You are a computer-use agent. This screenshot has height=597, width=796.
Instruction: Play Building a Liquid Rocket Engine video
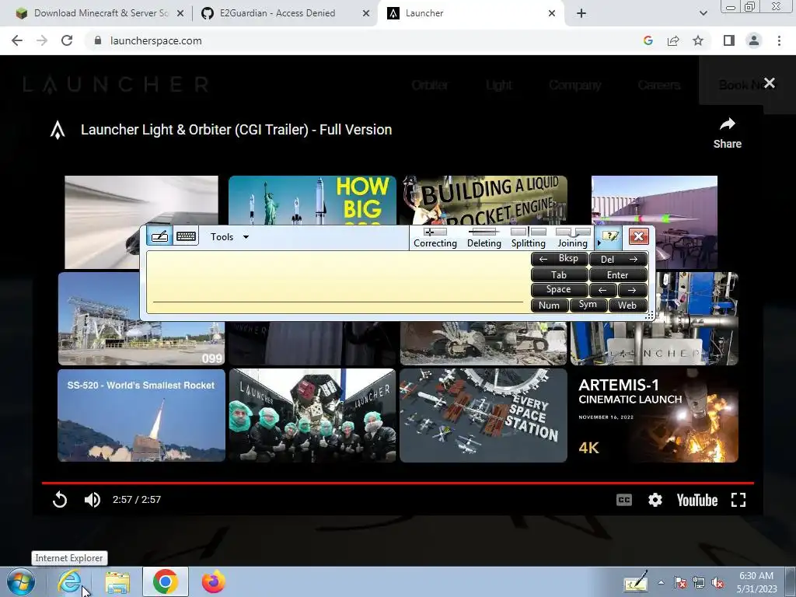click(484, 201)
